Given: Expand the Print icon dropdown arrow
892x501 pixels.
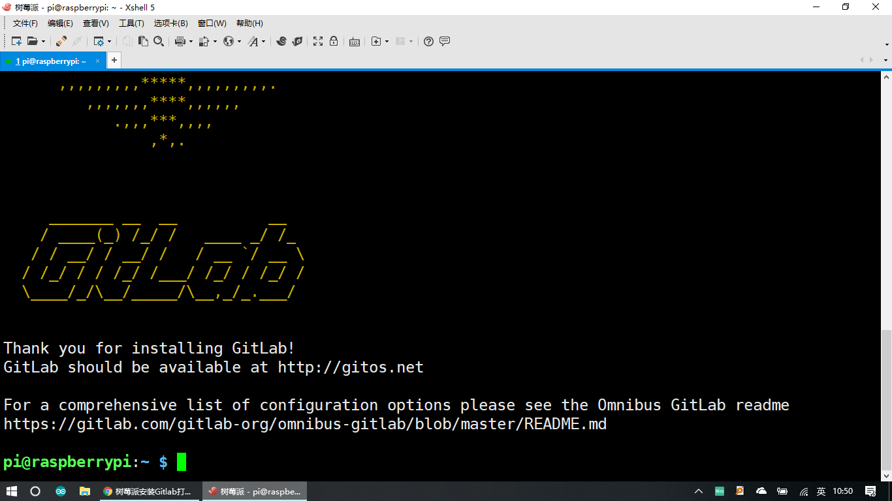Looking at the screenshot, I should [191, 41].
